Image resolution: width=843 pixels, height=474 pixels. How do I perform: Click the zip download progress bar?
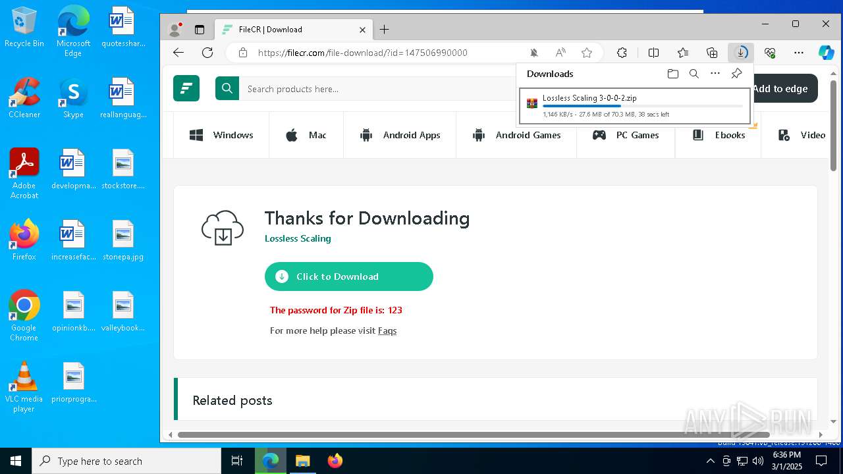(x=643, y=106)
